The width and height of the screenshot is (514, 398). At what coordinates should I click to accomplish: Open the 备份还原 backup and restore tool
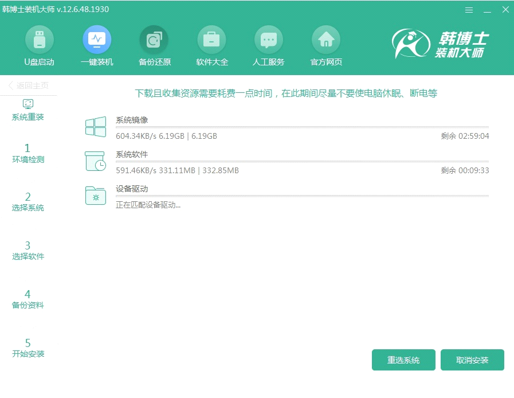pos(154,45)
